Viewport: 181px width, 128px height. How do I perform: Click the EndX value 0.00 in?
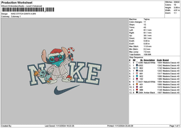pos(147,41)
